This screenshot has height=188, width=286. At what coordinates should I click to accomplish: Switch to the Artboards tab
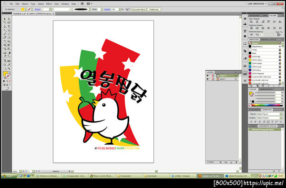(x=255, y=16)
